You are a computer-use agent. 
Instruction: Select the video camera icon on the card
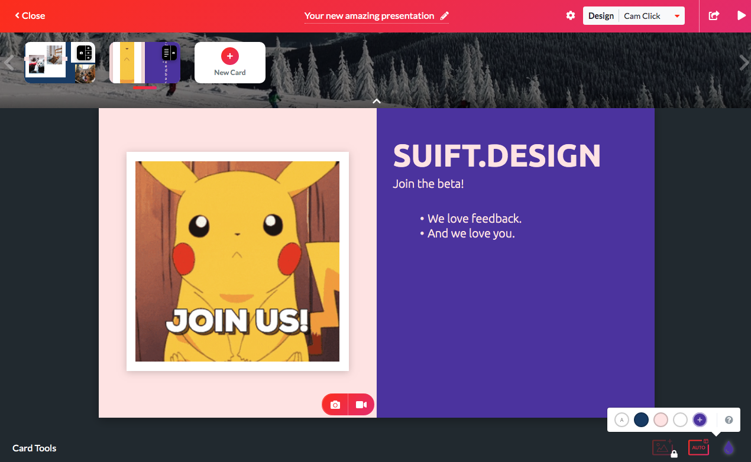click(x=362, y=404)
